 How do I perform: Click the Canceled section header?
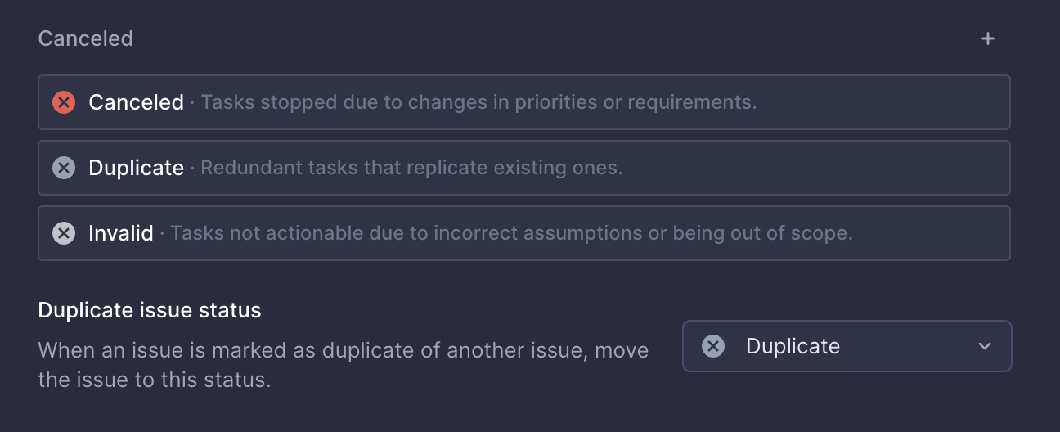point(85,38)
